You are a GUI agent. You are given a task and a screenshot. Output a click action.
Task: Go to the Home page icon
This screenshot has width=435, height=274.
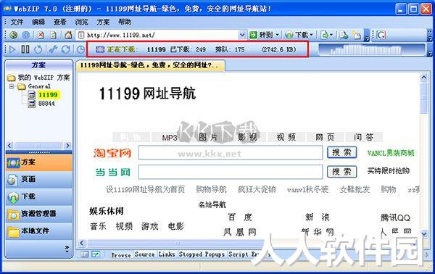coord(68,35)
